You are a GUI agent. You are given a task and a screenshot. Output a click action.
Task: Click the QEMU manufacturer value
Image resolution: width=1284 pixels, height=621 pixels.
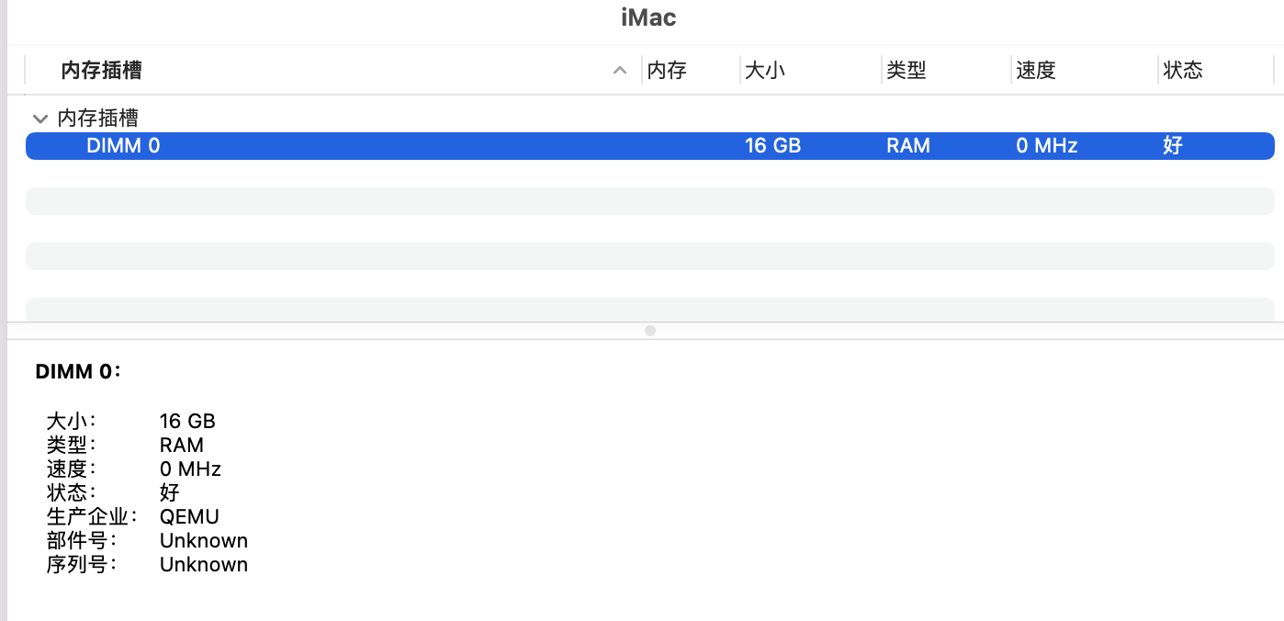(189, 516)
